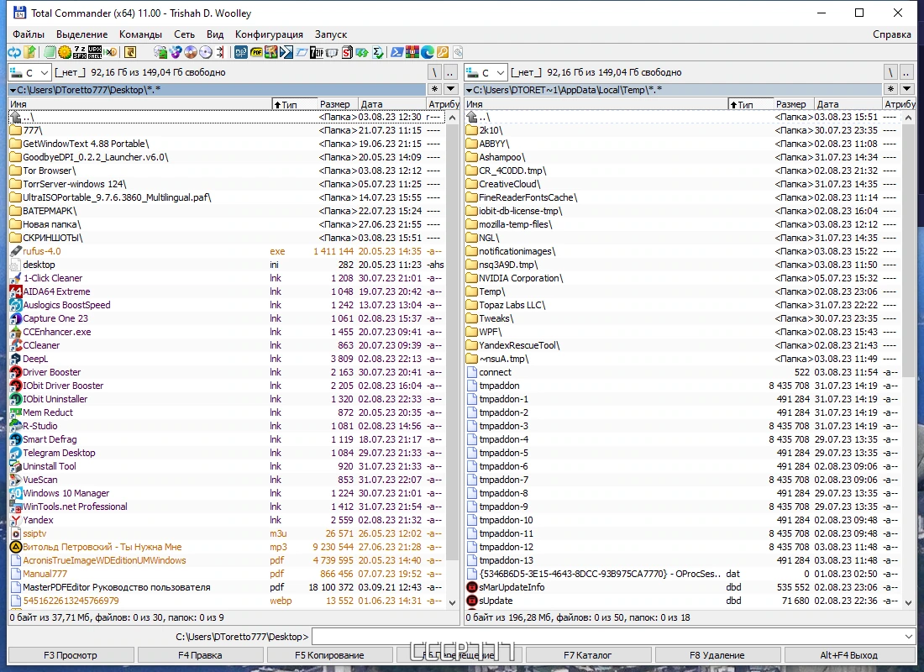Expand left panel directory history arrow
Viewport: 924px width, 672px height.
pos(451,89)
